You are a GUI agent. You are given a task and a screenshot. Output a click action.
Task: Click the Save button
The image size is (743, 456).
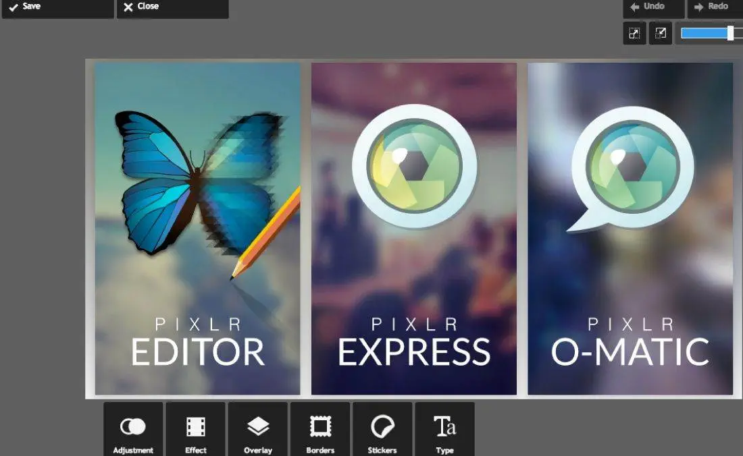click(58, 9)
